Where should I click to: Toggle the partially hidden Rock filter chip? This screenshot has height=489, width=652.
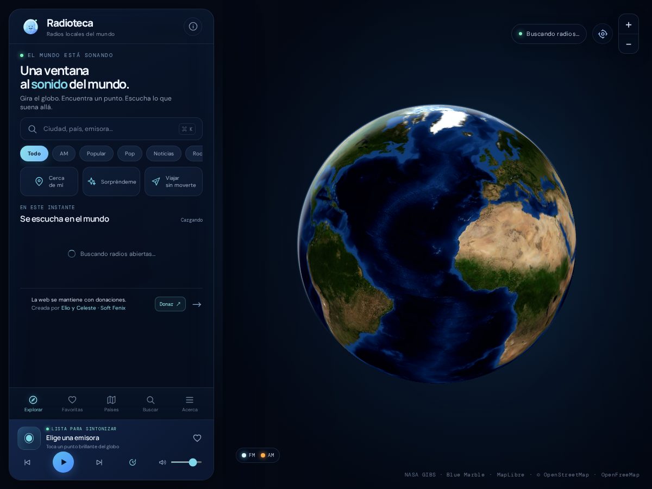[x=194, y=154]
